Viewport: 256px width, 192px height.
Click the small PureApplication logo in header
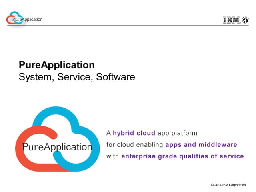point(24,19)
